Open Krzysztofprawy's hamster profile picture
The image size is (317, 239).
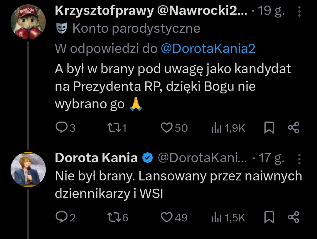click(28, 22)
